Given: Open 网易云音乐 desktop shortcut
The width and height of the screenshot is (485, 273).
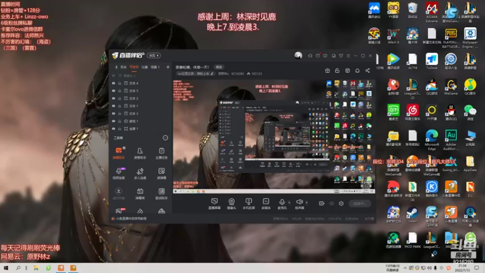Looking at the screenshot, I should (x=412, y=112).
